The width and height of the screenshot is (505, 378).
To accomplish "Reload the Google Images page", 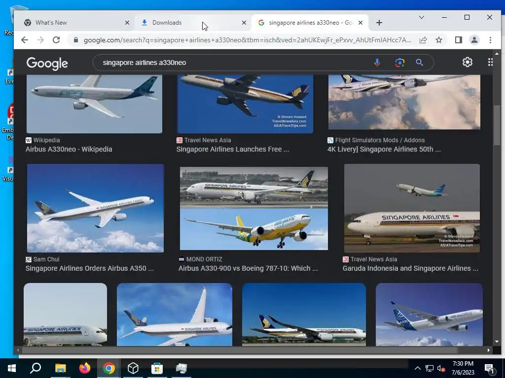I will click(x=56, y=40).
